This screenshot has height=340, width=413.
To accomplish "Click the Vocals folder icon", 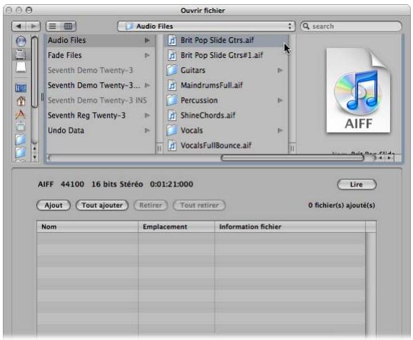I will coord(172,130).
